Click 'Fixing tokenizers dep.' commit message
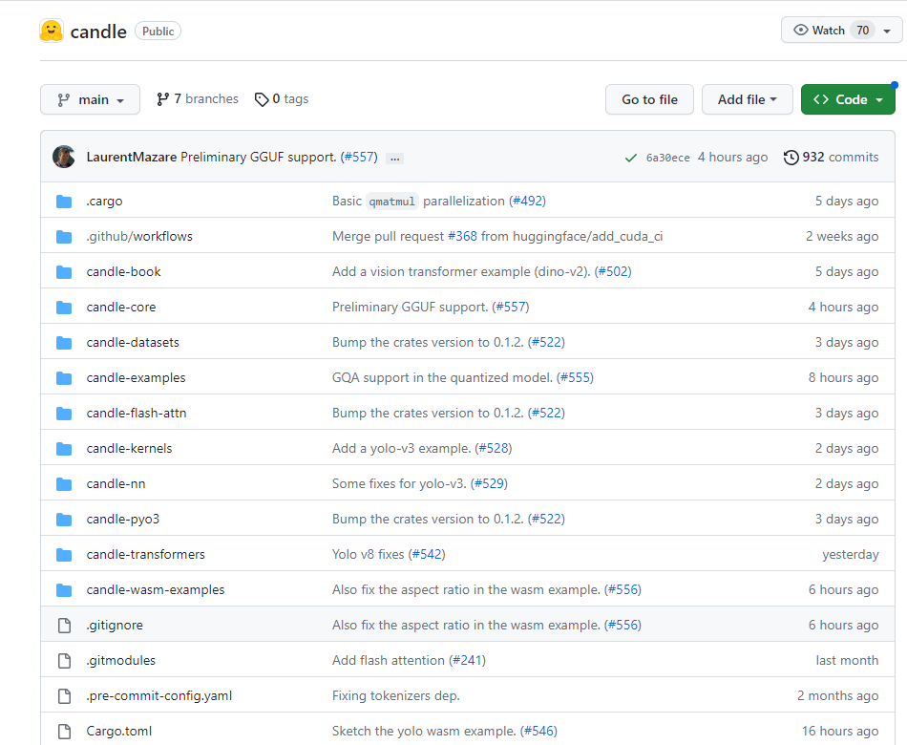 395,695
